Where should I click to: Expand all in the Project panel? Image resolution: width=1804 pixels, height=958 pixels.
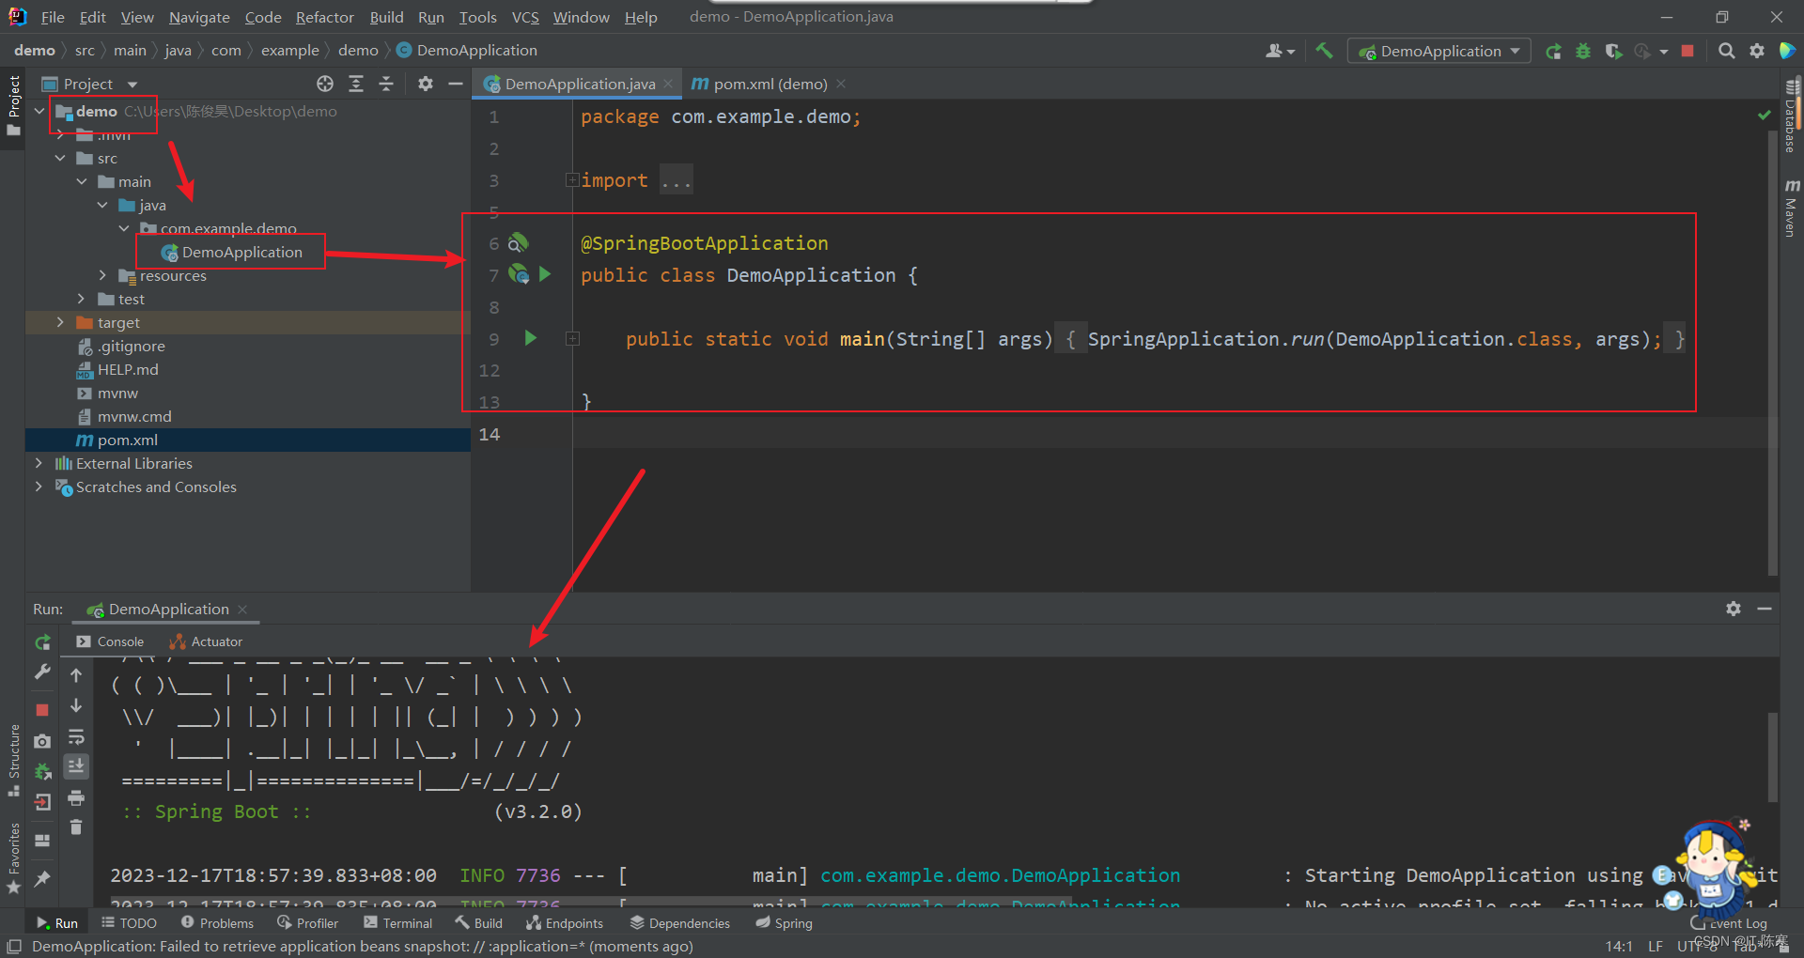[x=356, y=84]
